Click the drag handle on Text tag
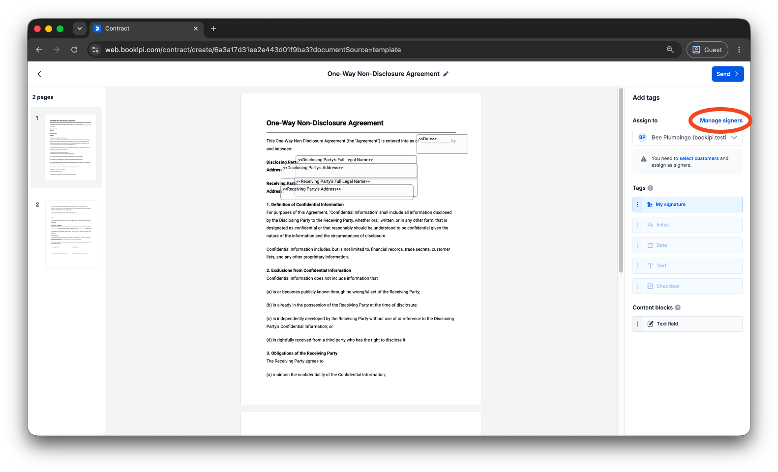The height and width of the screenshot is (472, 778). pyautogui.click(x=637, y=265)
